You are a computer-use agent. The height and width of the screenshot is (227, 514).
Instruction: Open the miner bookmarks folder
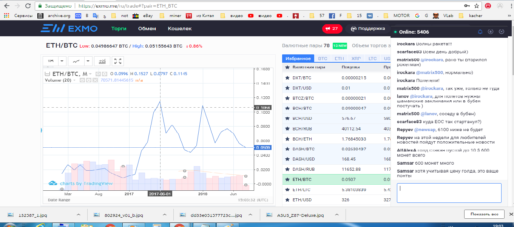(170, 16)
